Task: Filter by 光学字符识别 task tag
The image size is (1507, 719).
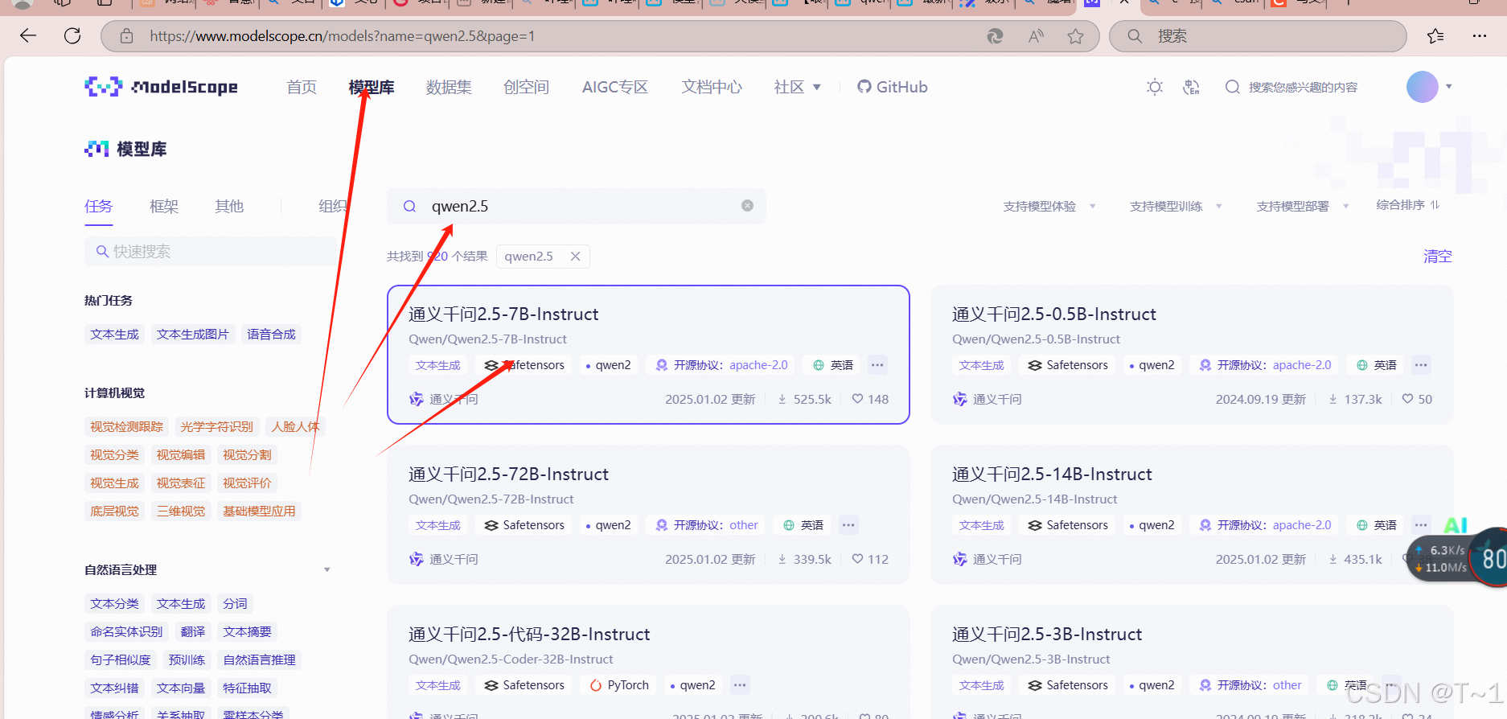Action: [x=217, y=427]
